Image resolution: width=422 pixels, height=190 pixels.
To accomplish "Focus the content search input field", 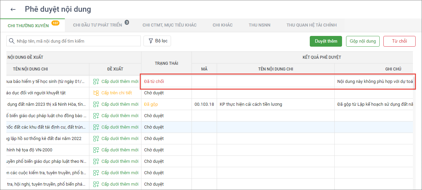I will tap(77, 41).
